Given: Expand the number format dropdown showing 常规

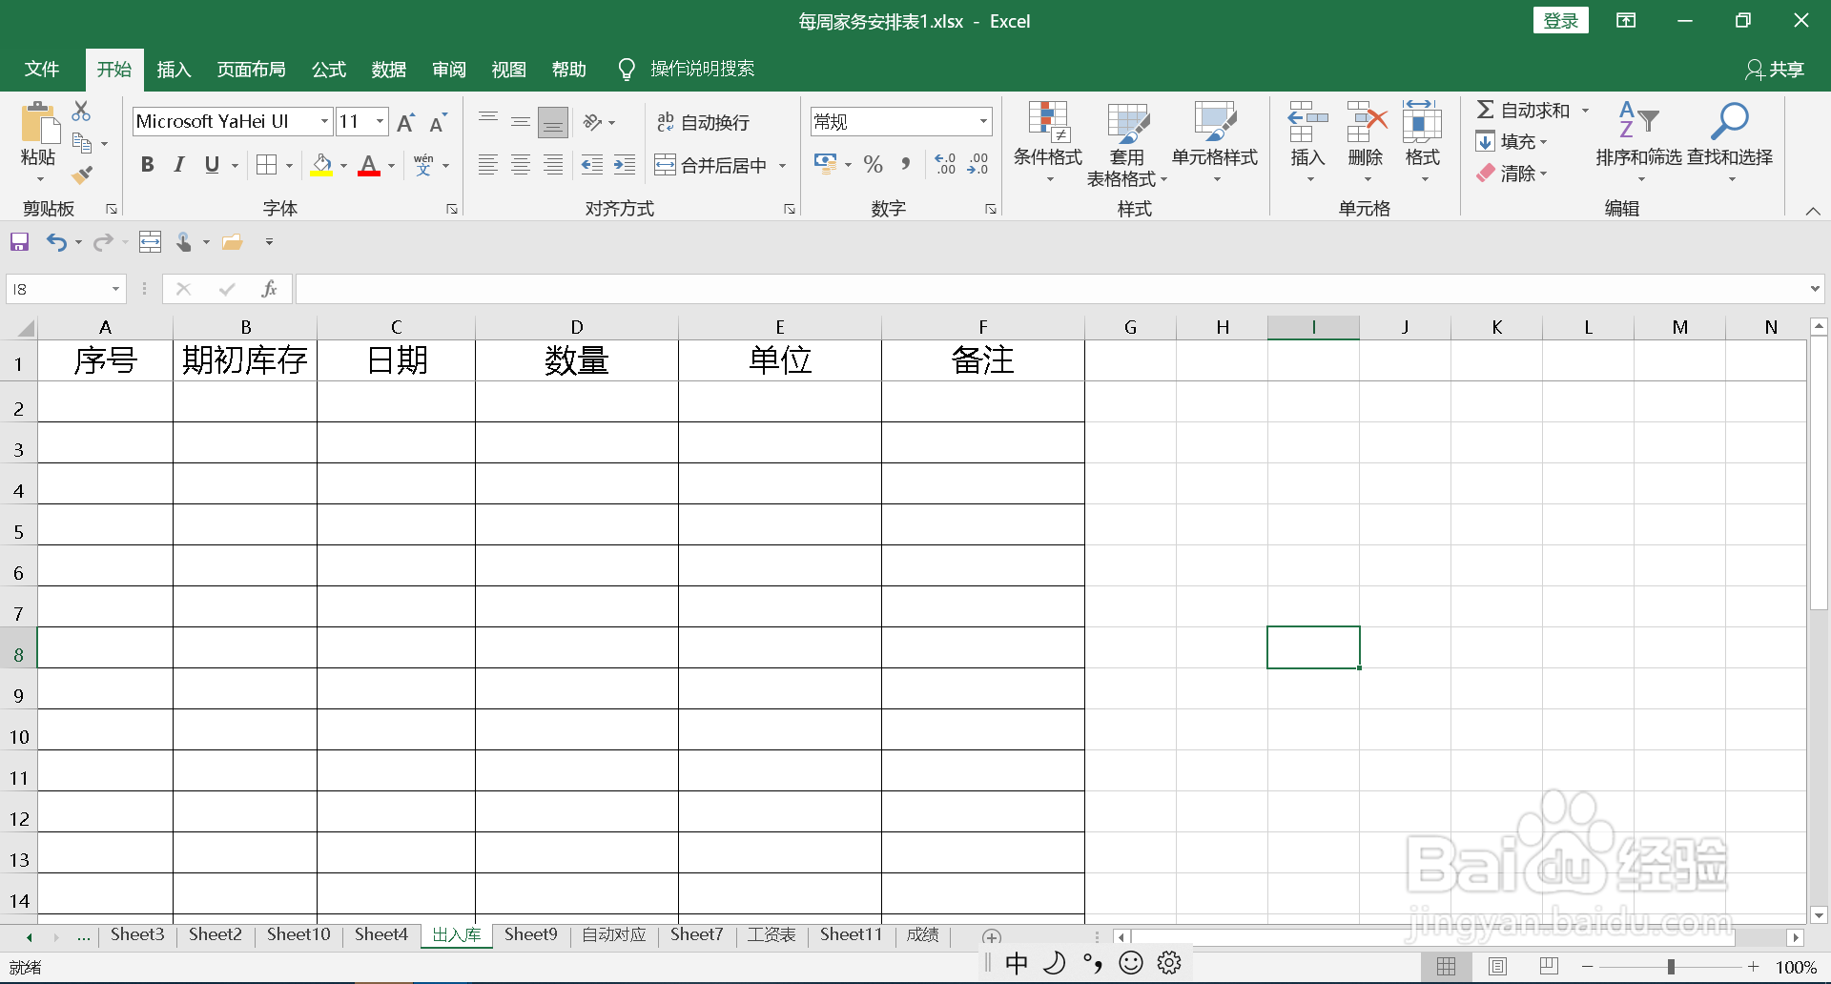Looking at the screenshot, I should pyautogui.click(x=983, y=121).
